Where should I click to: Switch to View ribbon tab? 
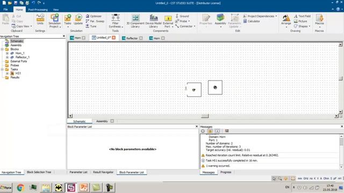click(x=56, y=10)
